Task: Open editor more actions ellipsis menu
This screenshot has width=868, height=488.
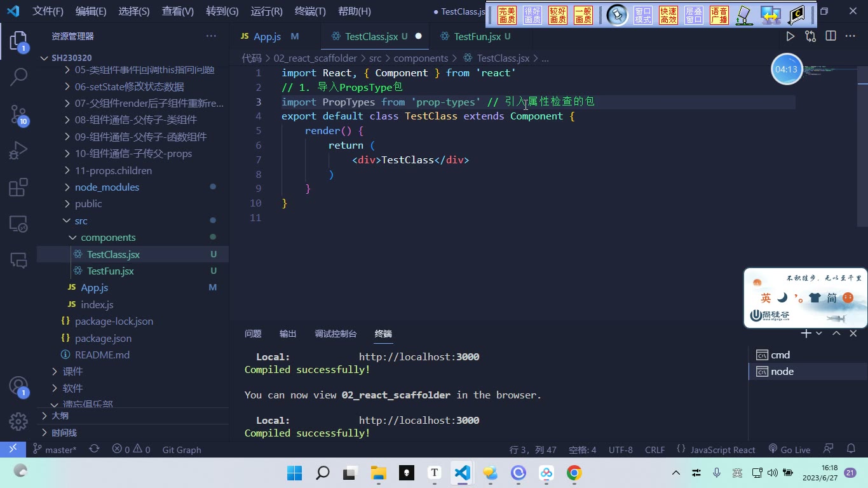Action: [x=850, y=36]
